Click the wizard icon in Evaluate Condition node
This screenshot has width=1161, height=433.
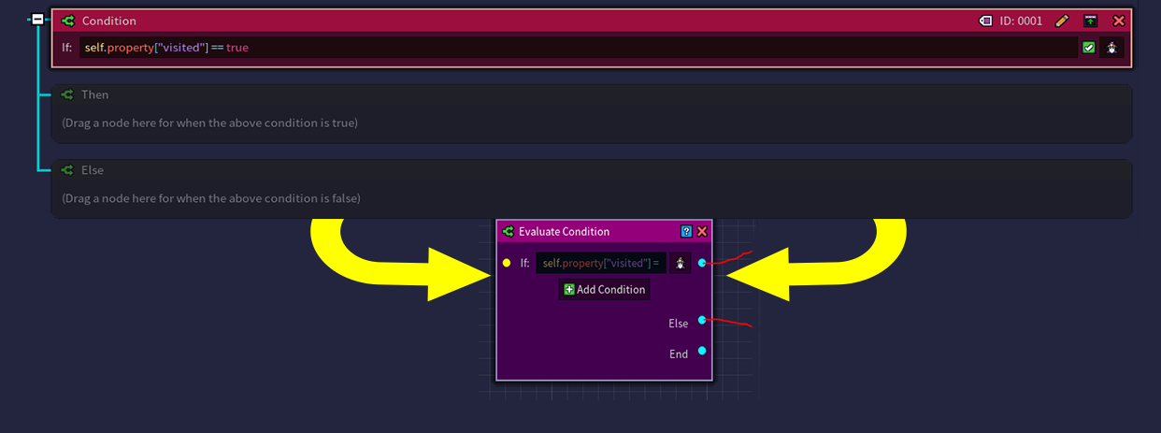point(681,264)
